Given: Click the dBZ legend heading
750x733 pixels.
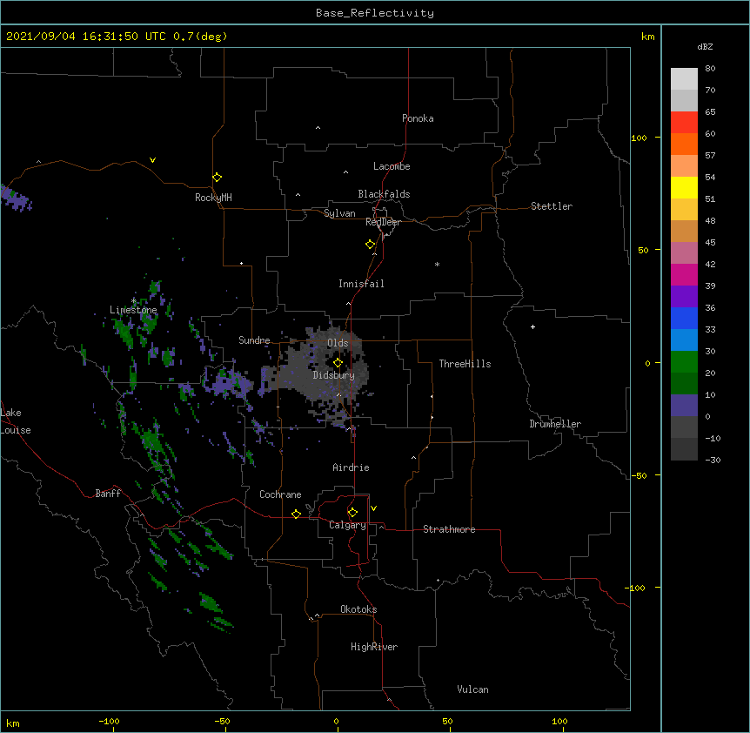Looking at the screenshot, I should click(705, 46).
